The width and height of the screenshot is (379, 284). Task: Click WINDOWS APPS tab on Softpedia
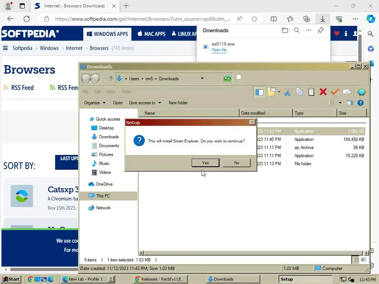[107, 34]
